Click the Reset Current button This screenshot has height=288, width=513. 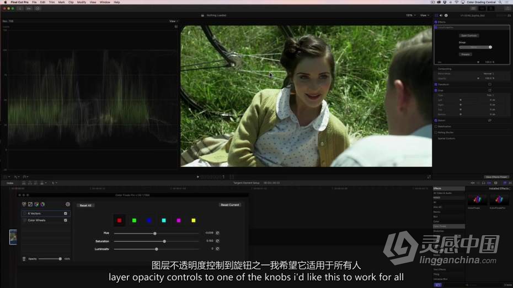pyautogui.click(x=230, y=205)
